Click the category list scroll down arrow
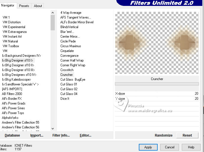The image size is (204, 152). pos(53,129)
